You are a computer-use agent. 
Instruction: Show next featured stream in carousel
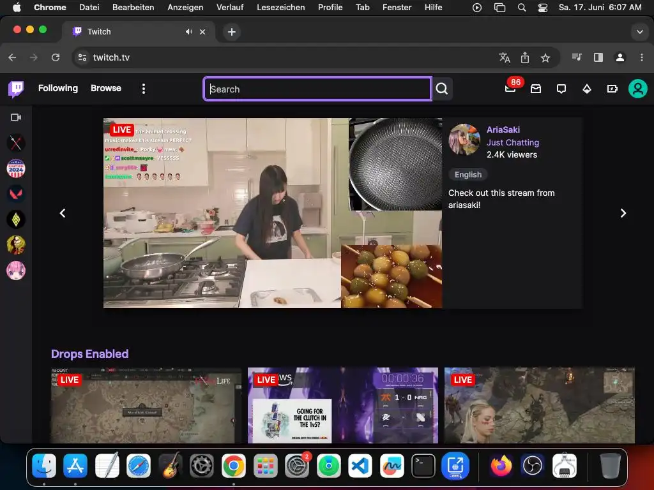(623, 213)
